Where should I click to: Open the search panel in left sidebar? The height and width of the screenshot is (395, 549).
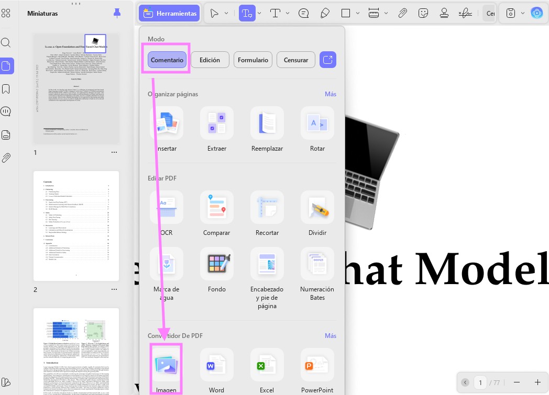coord(6,43)
